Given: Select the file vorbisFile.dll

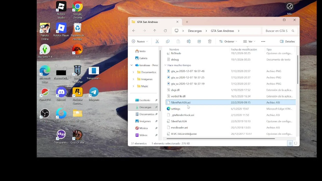Looking at the screenshot, I should tap(231, 96).
